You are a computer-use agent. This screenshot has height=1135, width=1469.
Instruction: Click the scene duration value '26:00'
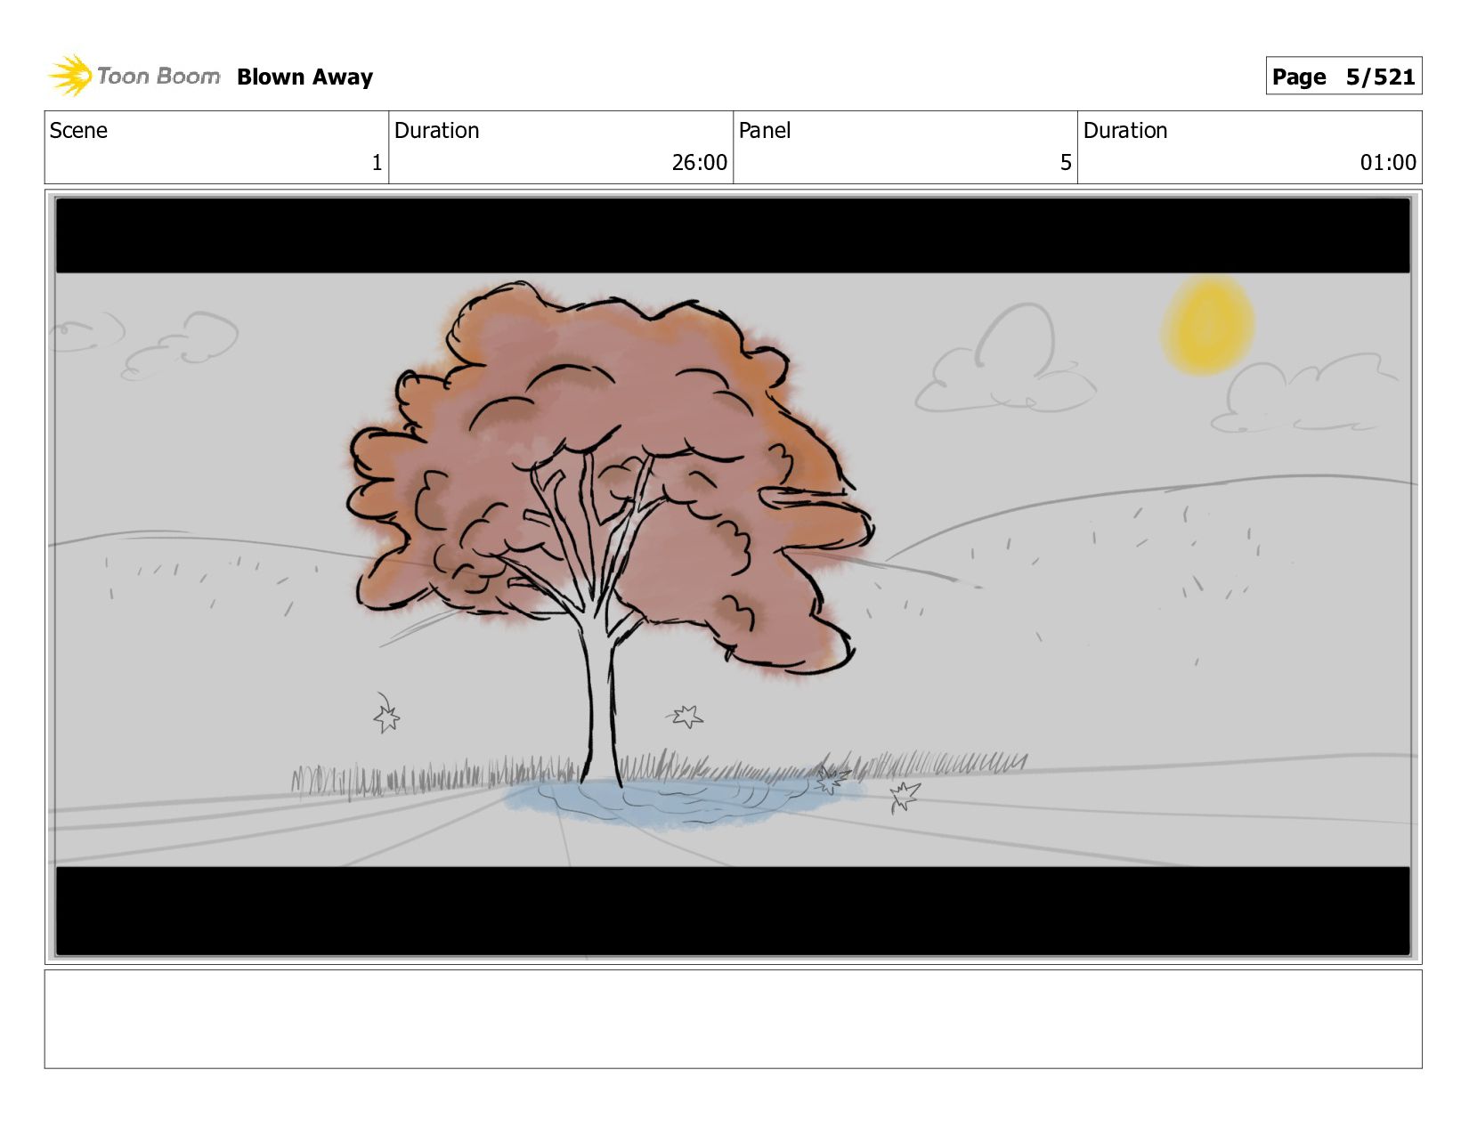coord(699,163)
